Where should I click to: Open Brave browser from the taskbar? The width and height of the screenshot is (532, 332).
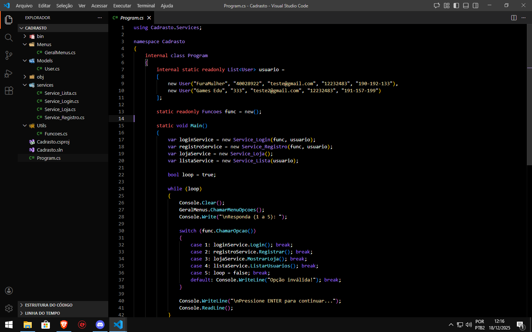pyautogui.click(x=64, y=325)
